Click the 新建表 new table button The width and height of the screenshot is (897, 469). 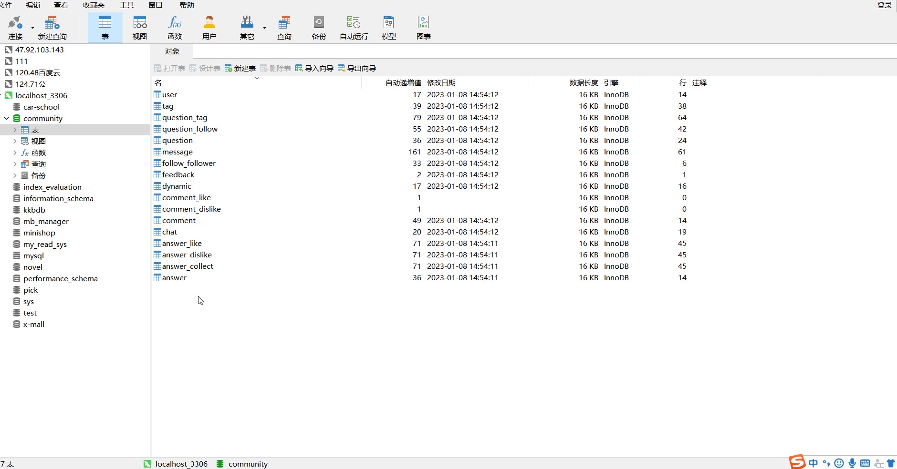coord(240,68)
